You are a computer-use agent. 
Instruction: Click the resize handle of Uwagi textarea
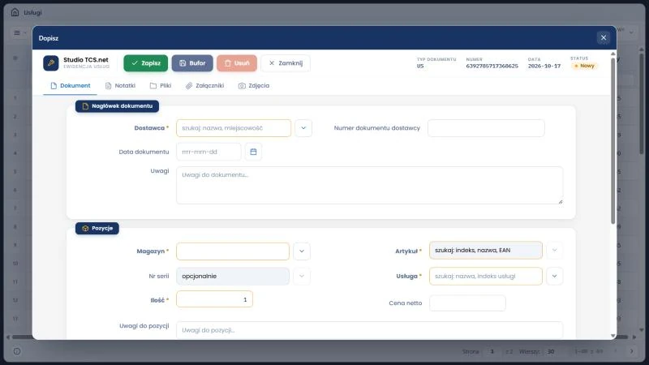point(561,201)
